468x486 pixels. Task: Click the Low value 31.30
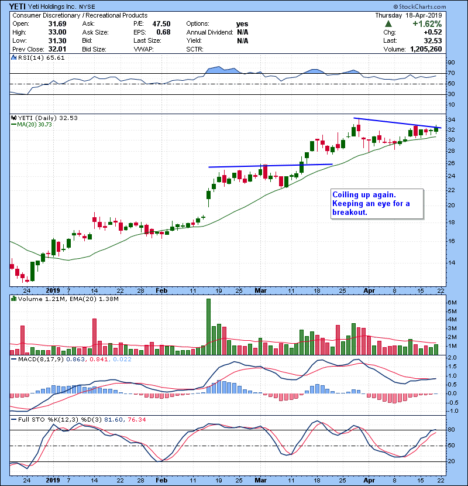pos(57,40)
